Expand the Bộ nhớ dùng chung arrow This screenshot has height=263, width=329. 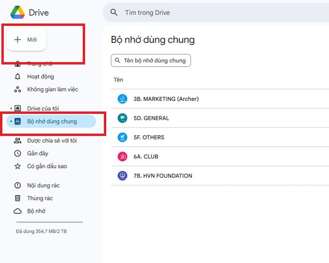point(11,121)
